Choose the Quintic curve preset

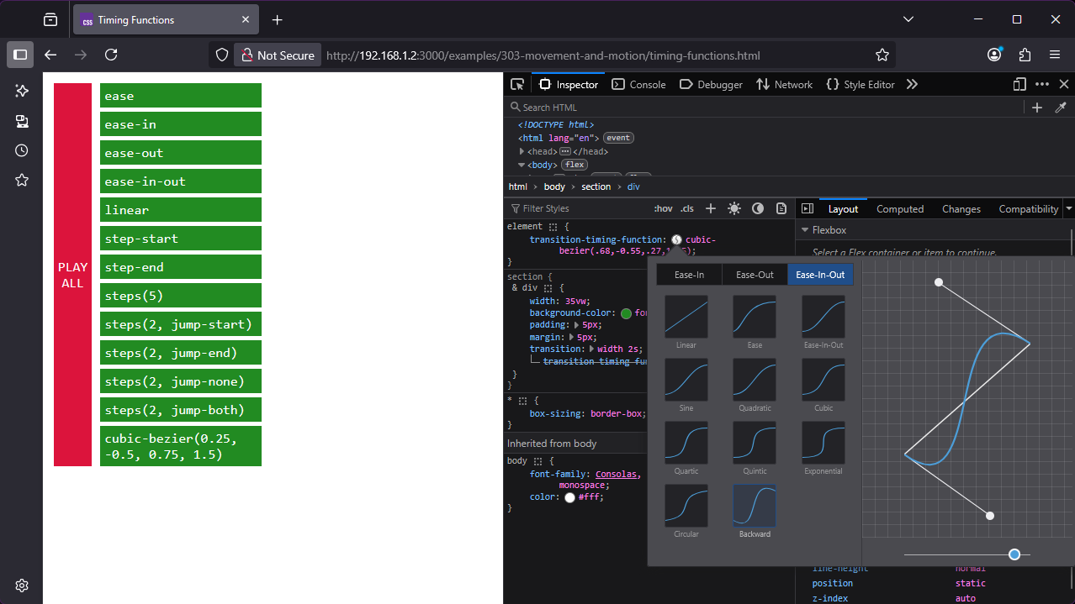coord(755,443)
